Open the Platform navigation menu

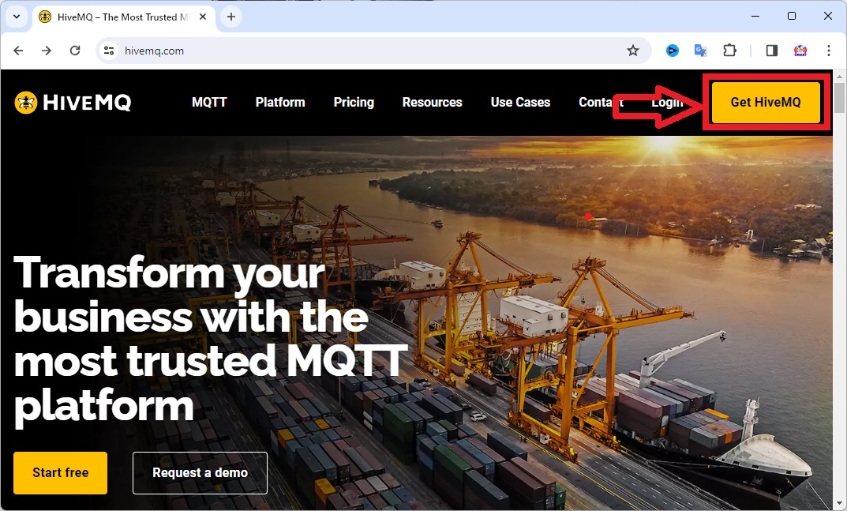point(279,102)
